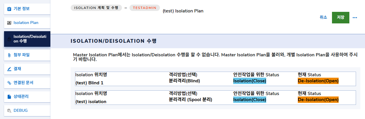Click 분리격리 (Spool 분리) isolation method
This screenshot has height=119, width=365.
[x=190, y=100]
